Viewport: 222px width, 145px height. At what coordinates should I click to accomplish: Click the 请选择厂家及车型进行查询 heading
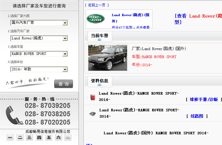(x=39, y=6)
